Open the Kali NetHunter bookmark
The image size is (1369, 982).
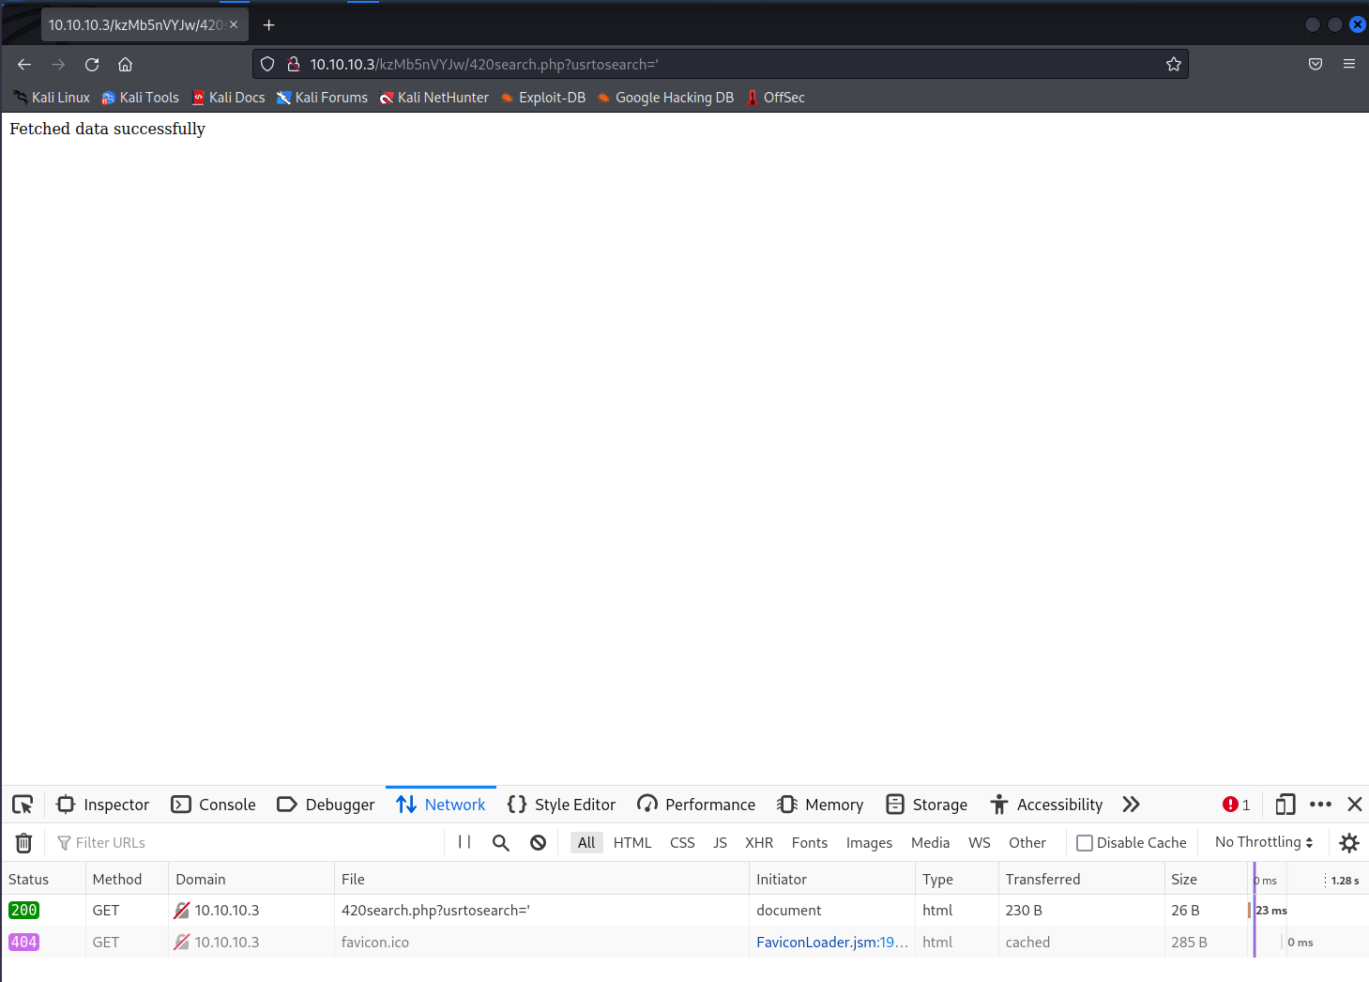(x=434, y=98)
